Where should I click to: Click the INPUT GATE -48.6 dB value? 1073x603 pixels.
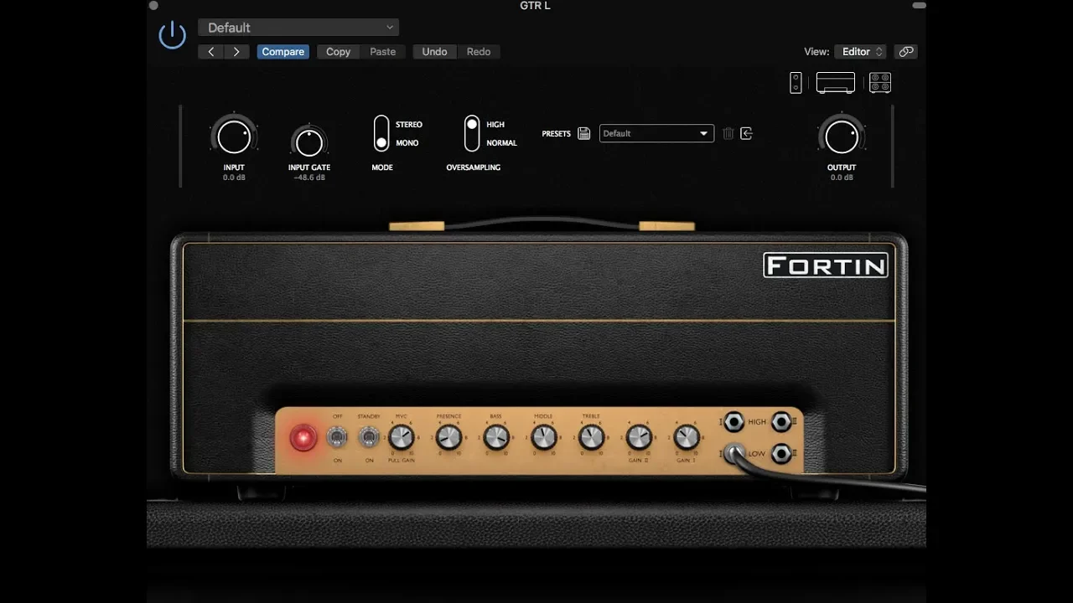(x=309, y=178)
